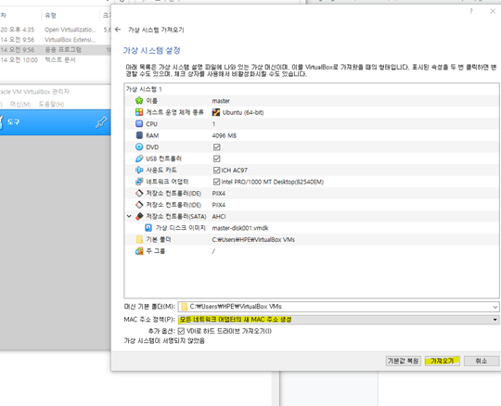Open the Help(H) menu in VirtualBox Manager
This screenshot has height=406, width=501.
click(x=51, y=104)
